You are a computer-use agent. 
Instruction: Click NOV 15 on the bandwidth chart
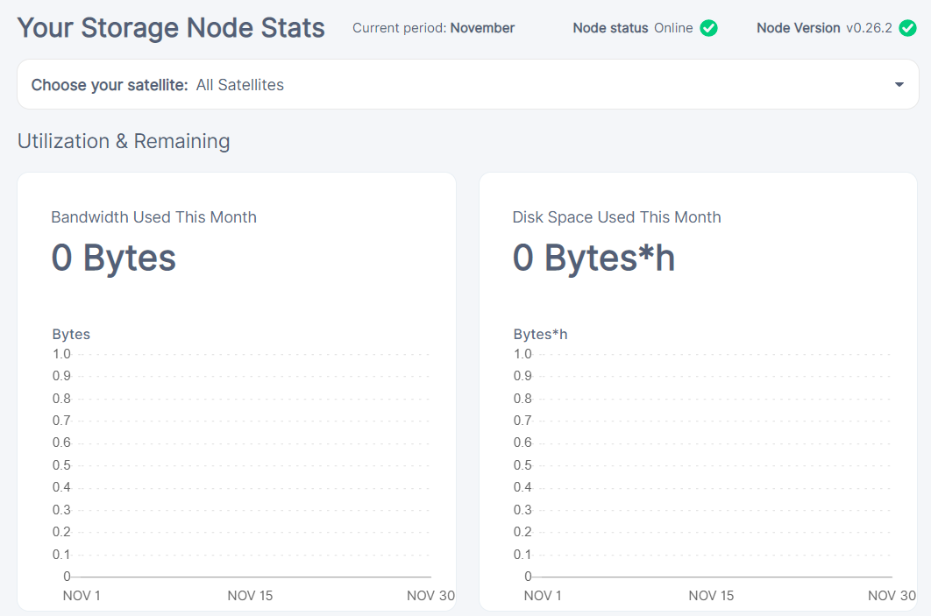(x=250, y=596)
